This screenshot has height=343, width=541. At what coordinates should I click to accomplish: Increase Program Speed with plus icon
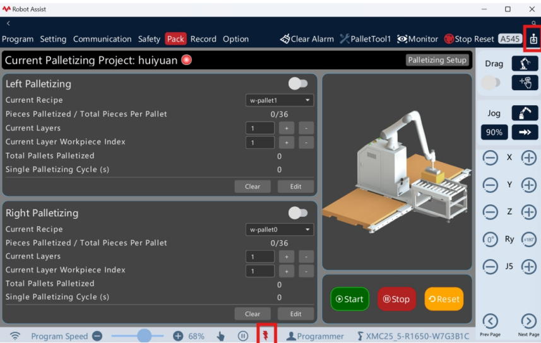click(178, 336)
